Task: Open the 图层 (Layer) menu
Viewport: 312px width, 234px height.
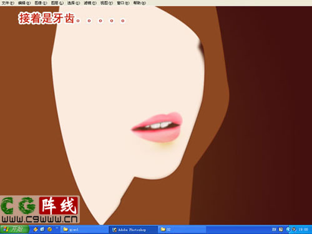Action: coord(57,3)
